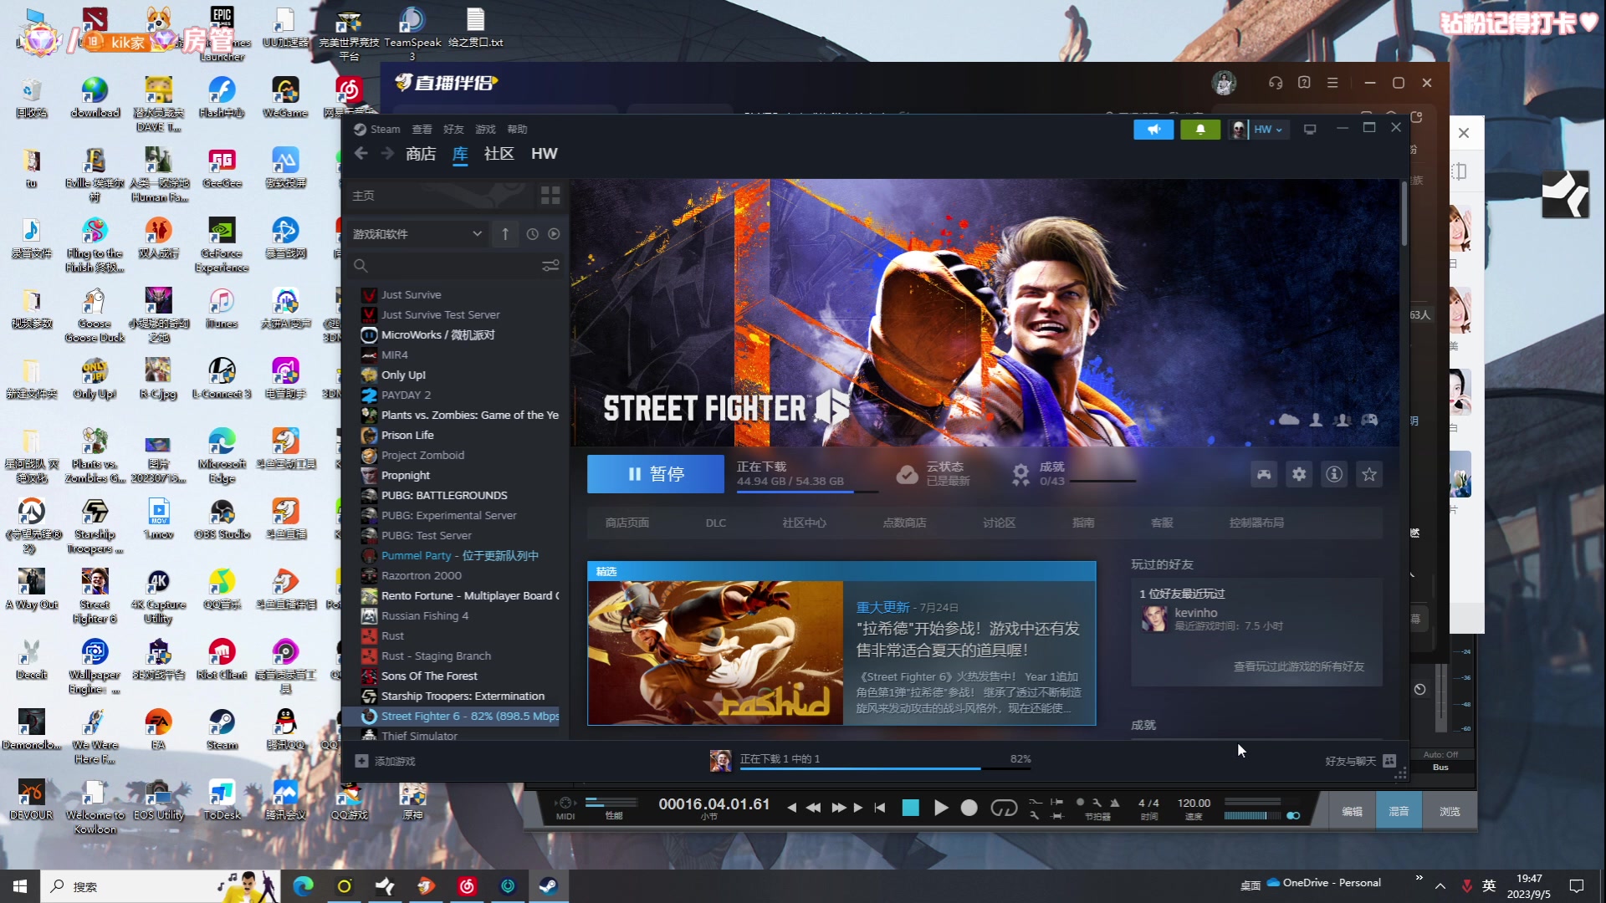Open the 点数商店 link
This screenshot has height=903, width=1606.
tap(904, 523)
